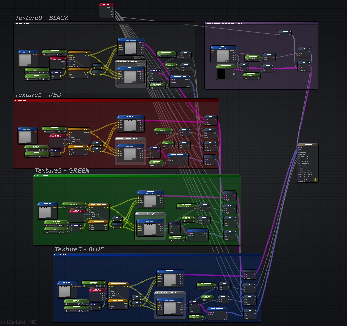Click the eetSplat4_ME shader name label

coord(18,322)
